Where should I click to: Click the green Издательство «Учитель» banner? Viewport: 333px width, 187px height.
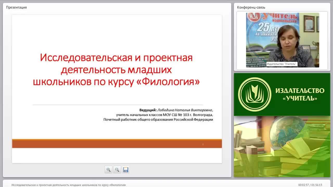coord(282,94)
